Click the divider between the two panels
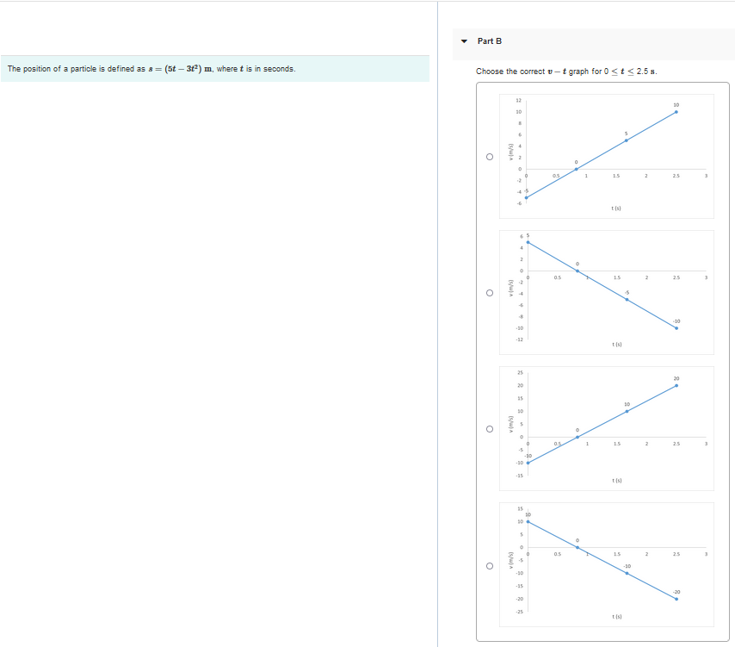 (x=437, y=323)
